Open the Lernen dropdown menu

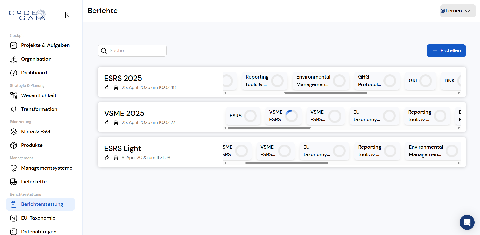click(x=458, y=11)
